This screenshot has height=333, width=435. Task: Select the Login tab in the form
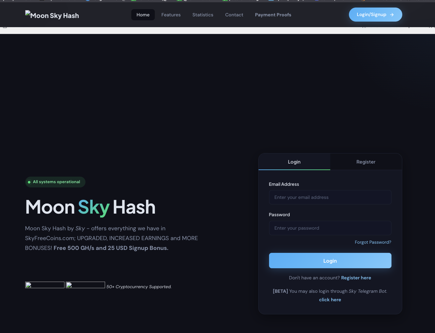294,162
